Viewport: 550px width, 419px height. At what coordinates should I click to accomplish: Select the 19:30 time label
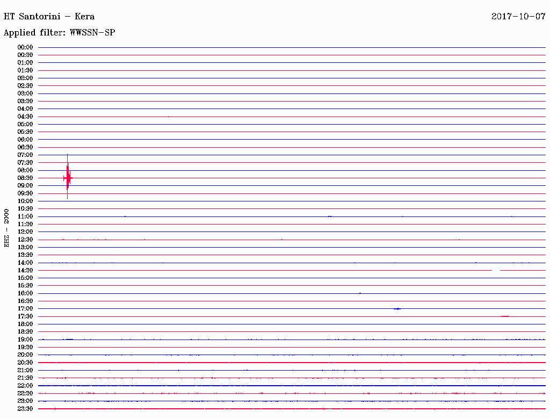coord(25,348)
